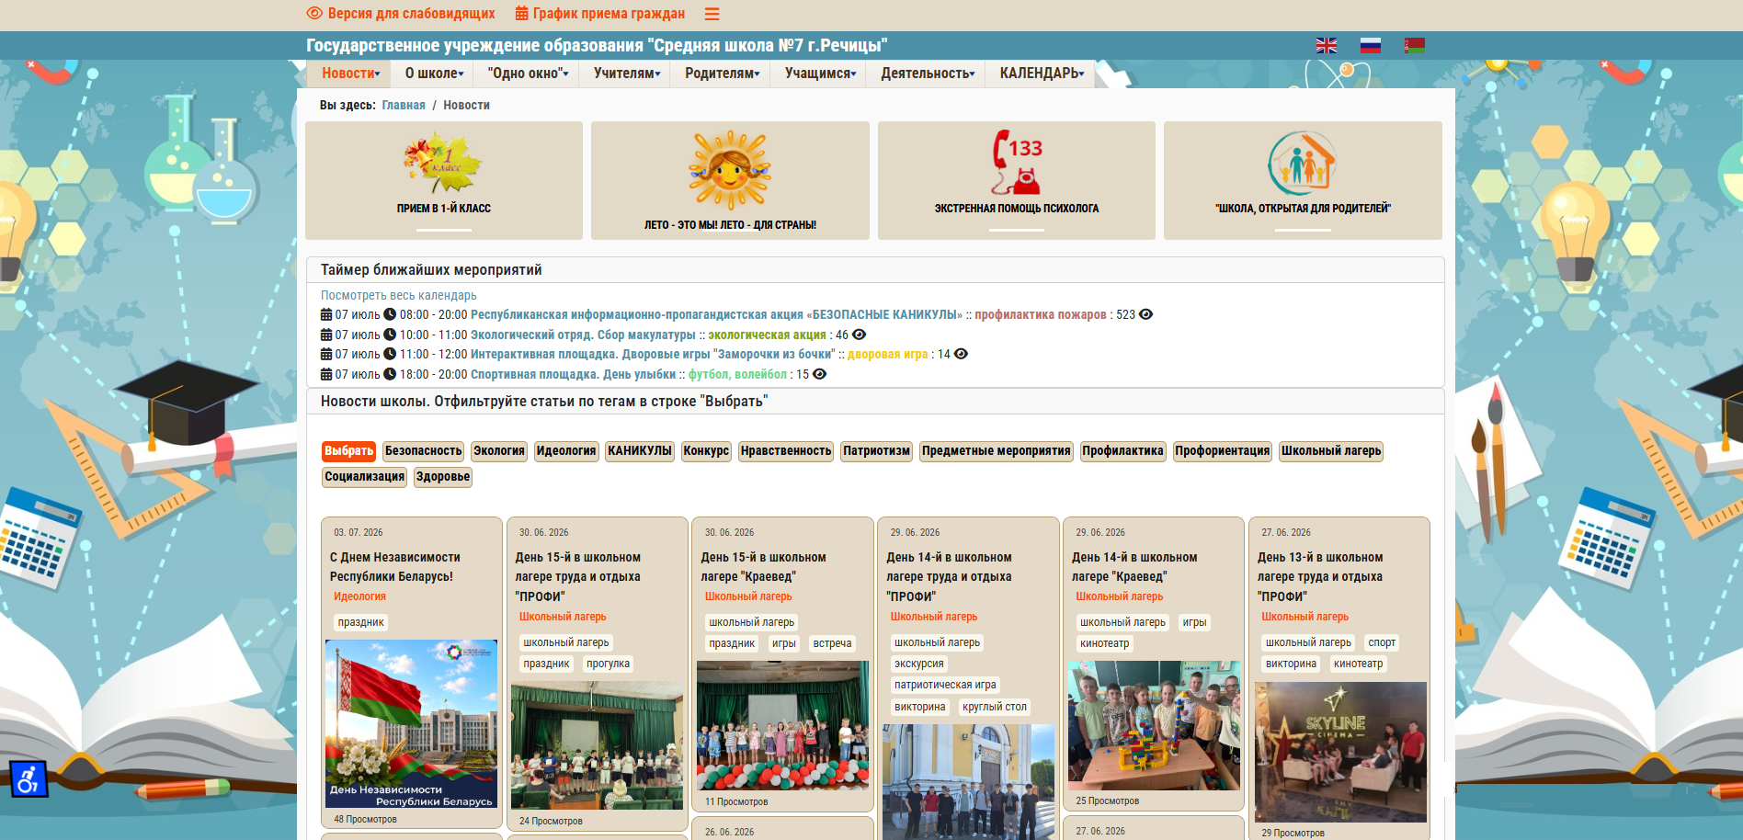Screen dimensions: 1743x840
Task: Filter news by Социализация tag
Action: click(364, 477)
